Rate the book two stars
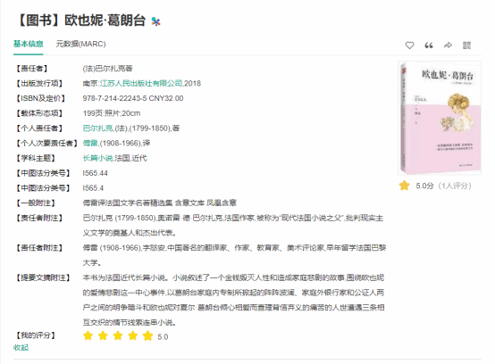Screen dimensions: 495x364 [103, 335]
